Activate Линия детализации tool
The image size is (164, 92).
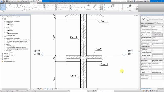coord(49,5)
